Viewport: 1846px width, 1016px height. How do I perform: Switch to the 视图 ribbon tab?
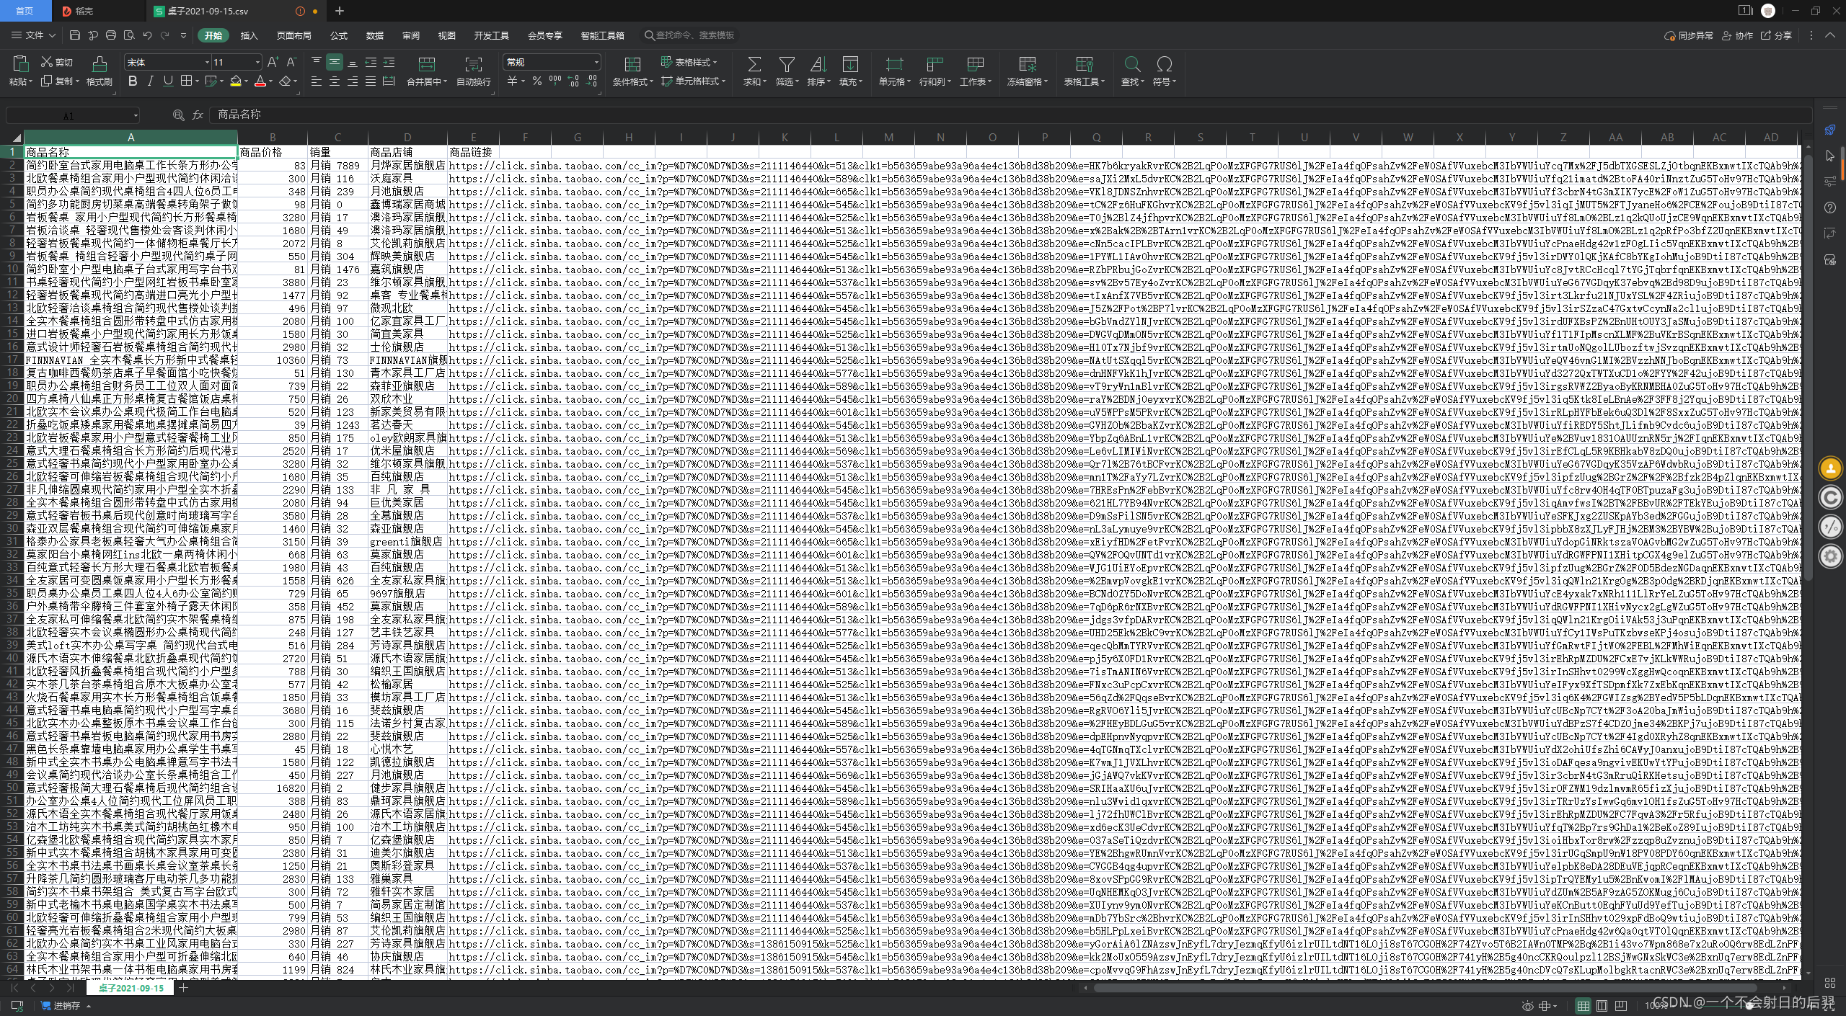[x=447, y=35]
